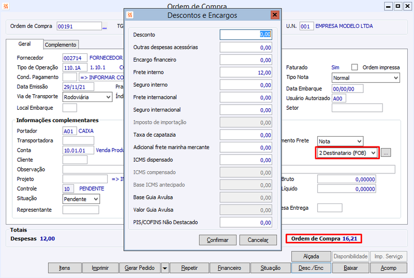Click the Desconto value field
This screenshot has width=414, height=278.
tap(246, 34)
